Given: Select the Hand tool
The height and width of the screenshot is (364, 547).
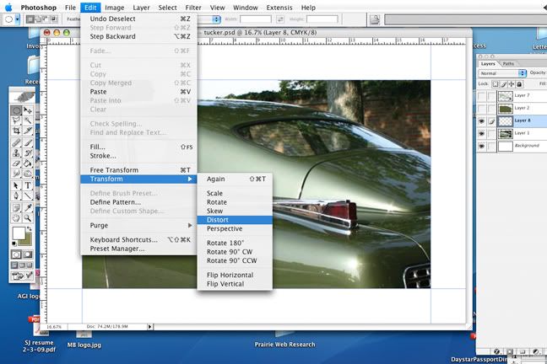Looking at the screenshot, I should (x=16, y=218).
